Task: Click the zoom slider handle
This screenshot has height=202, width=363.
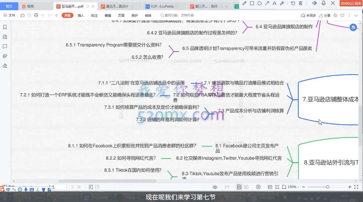Action: [x=328, y=187]
